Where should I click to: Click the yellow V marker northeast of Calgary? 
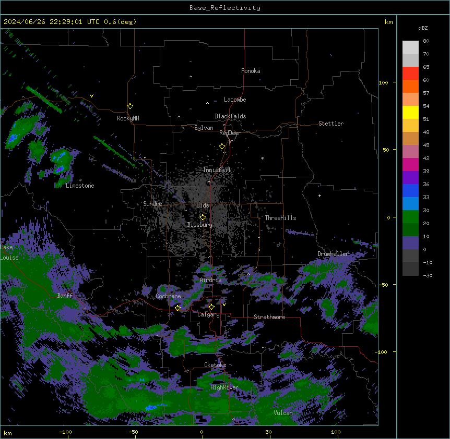click(224, 304)
